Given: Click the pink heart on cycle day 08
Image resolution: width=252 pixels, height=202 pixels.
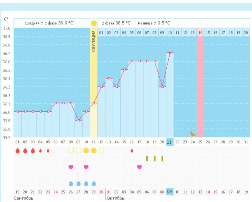Looking at the screenshot, I should 71,167.
